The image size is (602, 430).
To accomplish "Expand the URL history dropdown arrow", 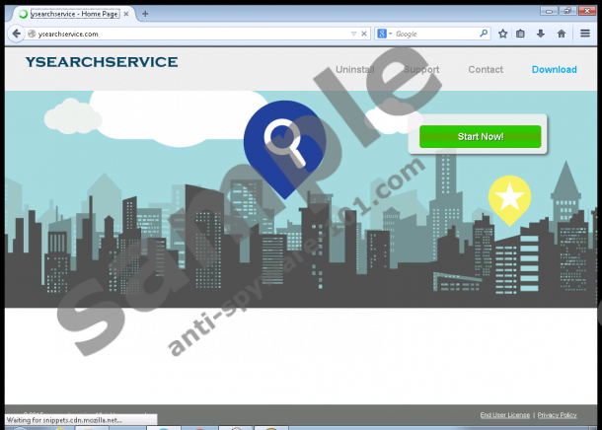I will point(353,34).
